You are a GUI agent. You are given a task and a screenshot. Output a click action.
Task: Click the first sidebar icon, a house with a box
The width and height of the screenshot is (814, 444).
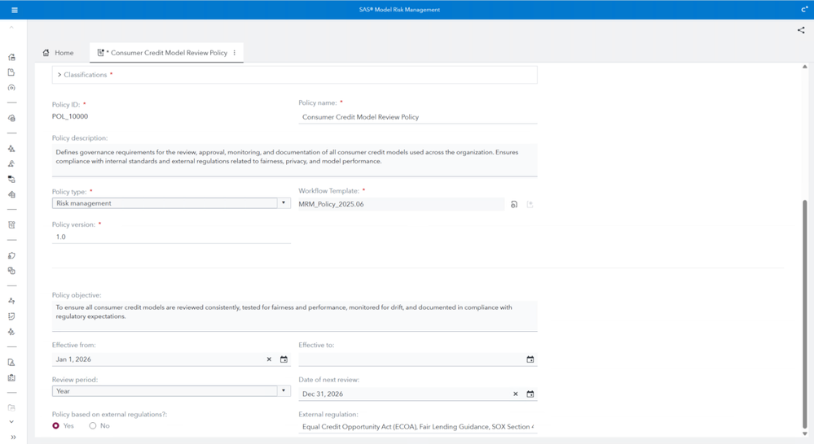pyautogui.click(x=11, y=57)
